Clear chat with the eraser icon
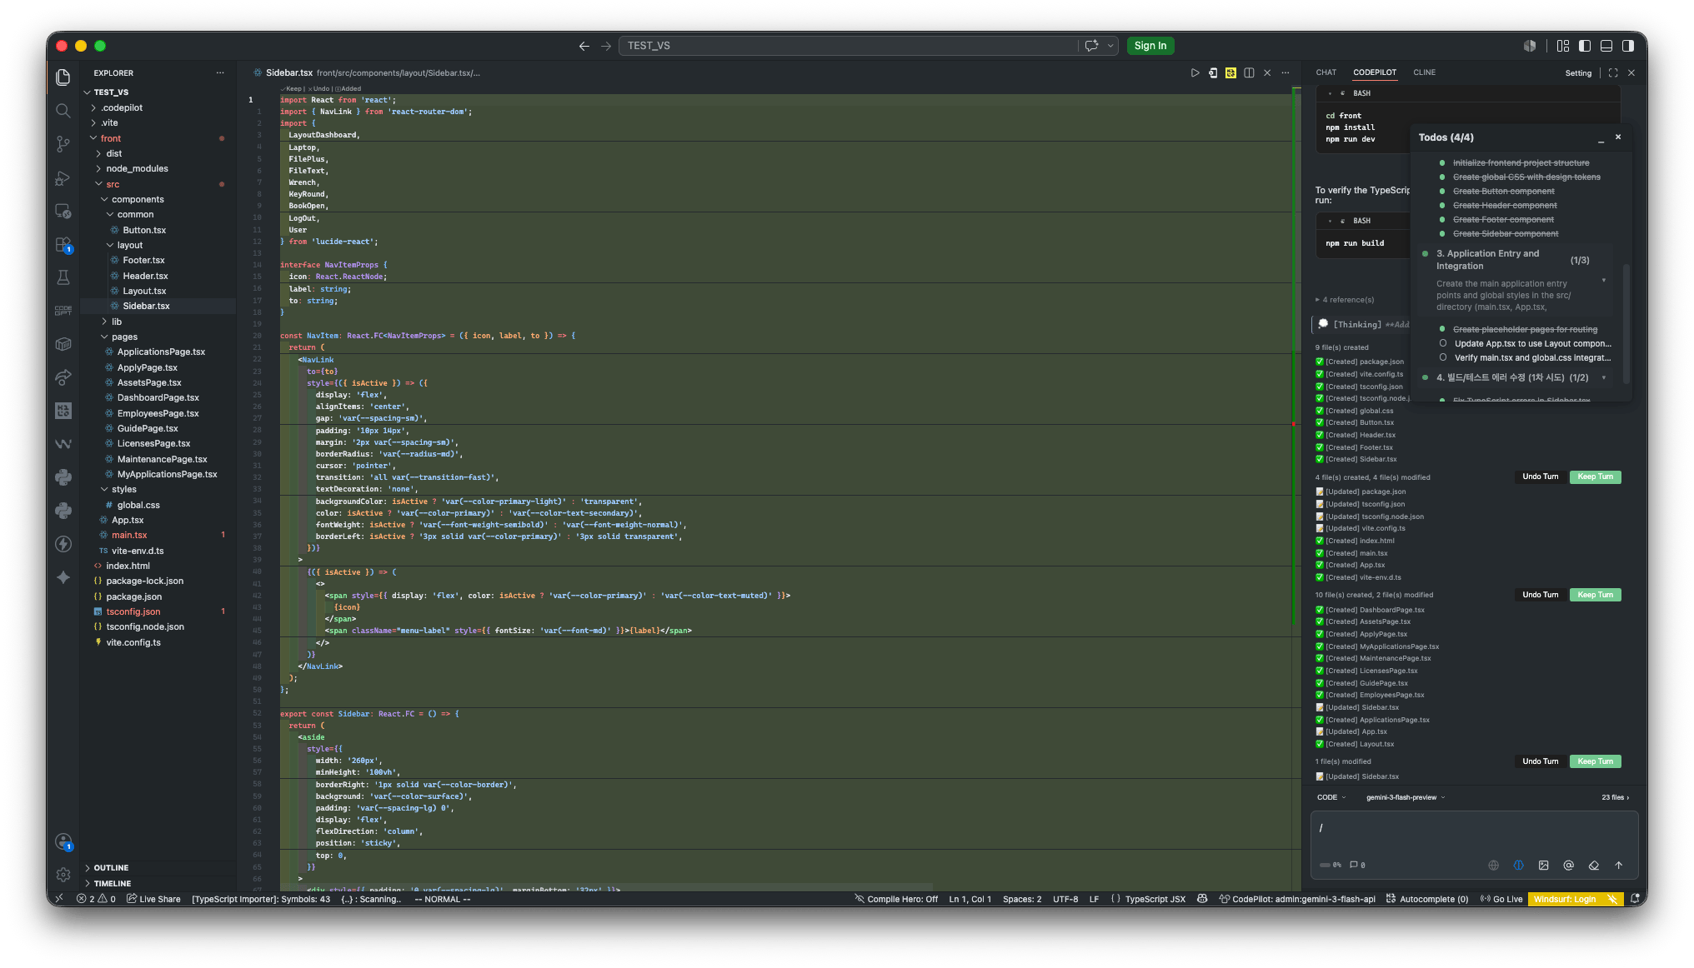1694x968 pixels. [1594, 866]
